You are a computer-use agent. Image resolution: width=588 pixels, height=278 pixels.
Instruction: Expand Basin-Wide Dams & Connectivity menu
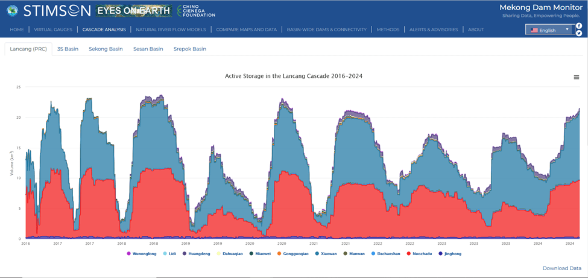[x=326, y=30]
